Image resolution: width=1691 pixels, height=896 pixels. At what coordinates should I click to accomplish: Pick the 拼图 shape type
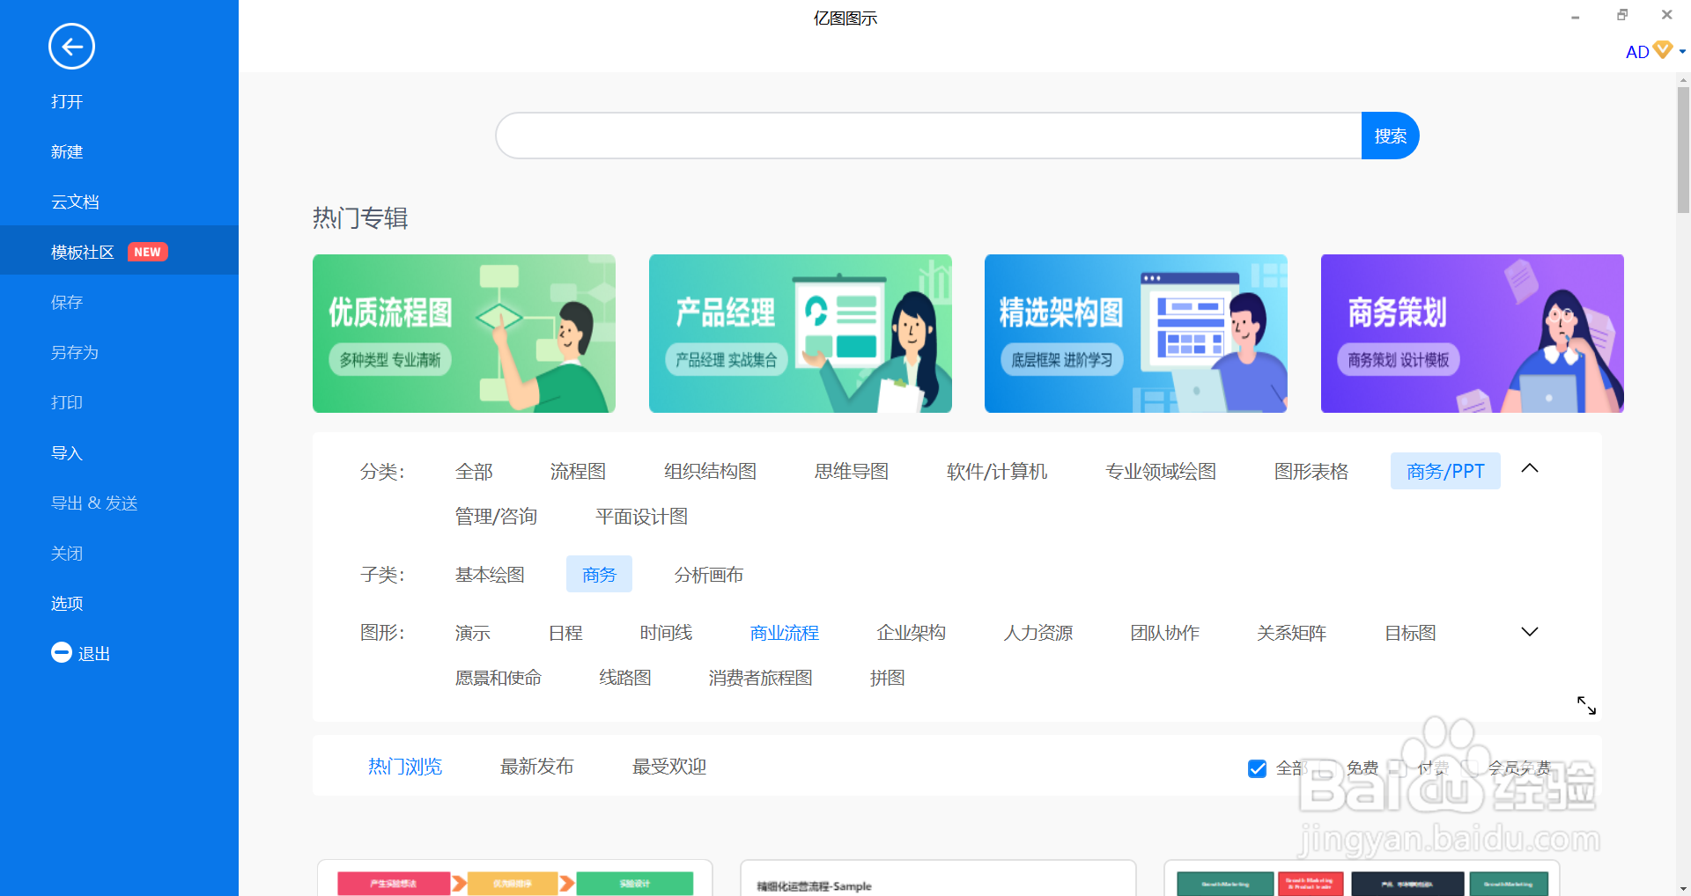click(x=887, y=678)
